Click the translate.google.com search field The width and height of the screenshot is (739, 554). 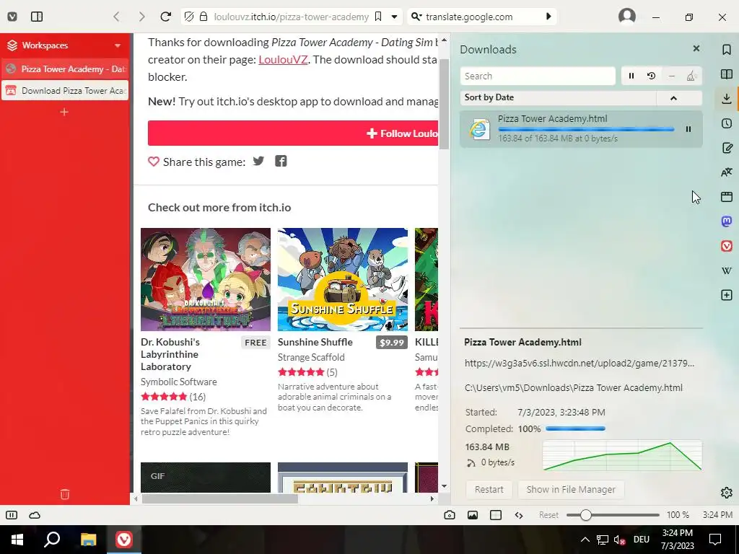pos(481,17)
